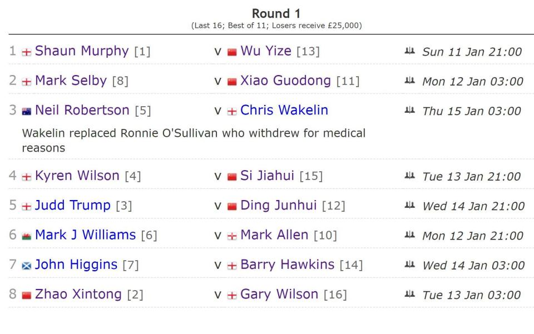Click head-to-head icon for Trump v Ding Junhui

click(x=410, y=206)
